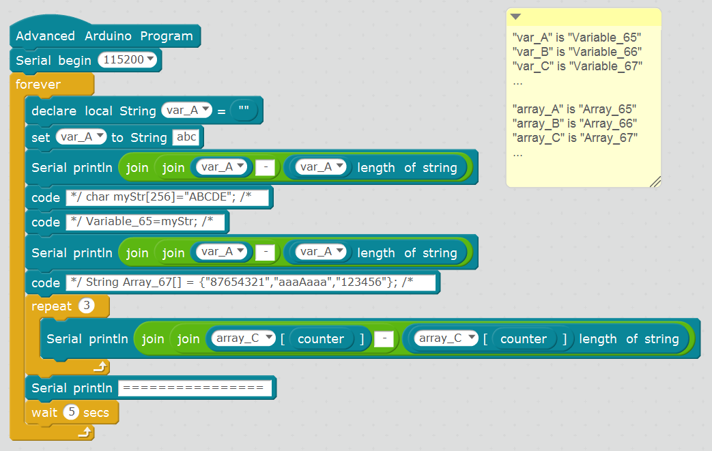This screenshot has width=712, height=451.
Task: Click the abc text field
Action: [186, 137]
